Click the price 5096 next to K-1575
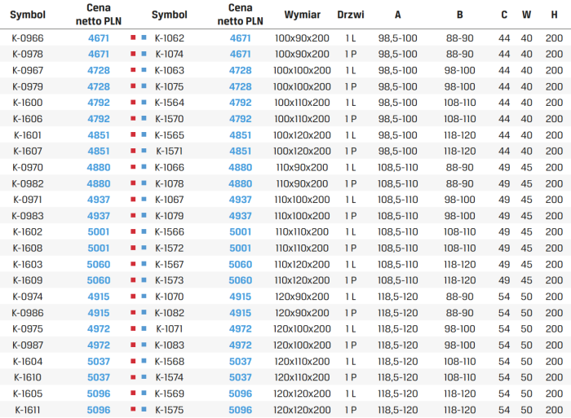Image resolution: width=571 pixels, height=418 pixels. (240, 410)
